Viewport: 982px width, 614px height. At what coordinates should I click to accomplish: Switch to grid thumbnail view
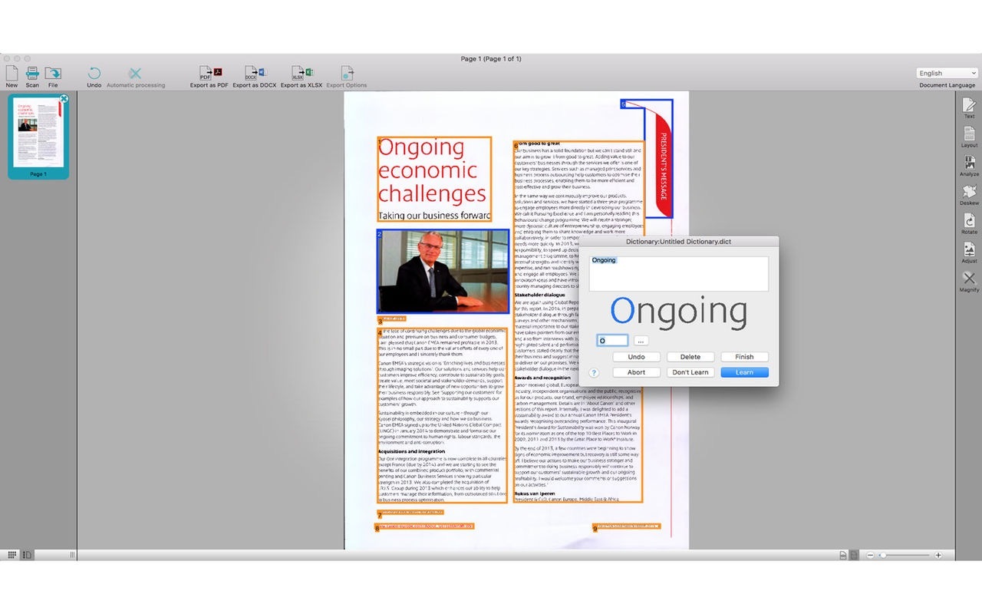[x=12, y=554]
